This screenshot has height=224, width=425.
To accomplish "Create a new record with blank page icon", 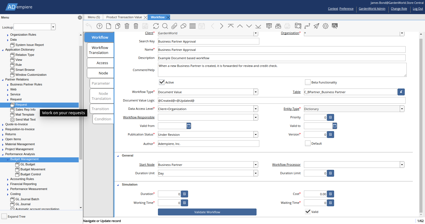I will point(109,26).
